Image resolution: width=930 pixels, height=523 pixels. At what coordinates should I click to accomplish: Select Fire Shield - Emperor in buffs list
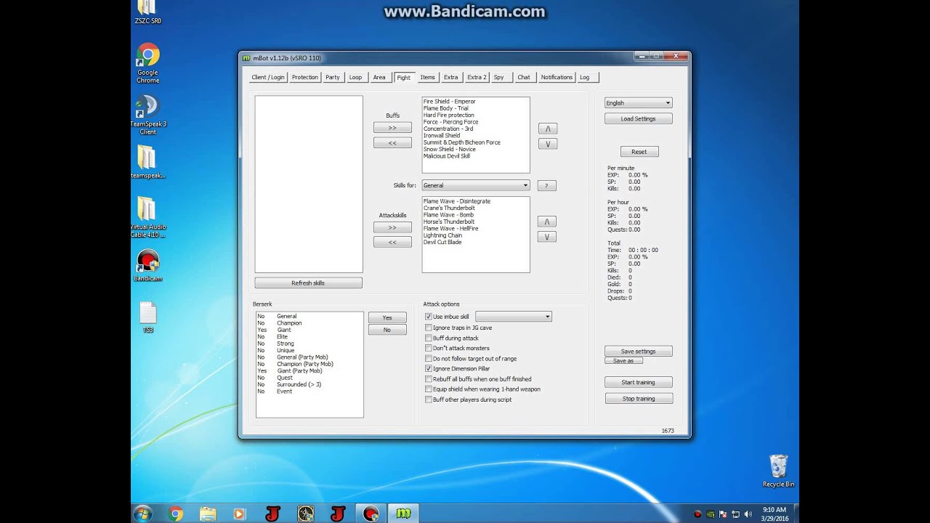tap(450, 102)
